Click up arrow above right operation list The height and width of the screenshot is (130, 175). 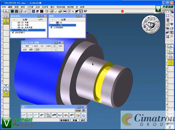pyautogui.click(x=171, y=46)
